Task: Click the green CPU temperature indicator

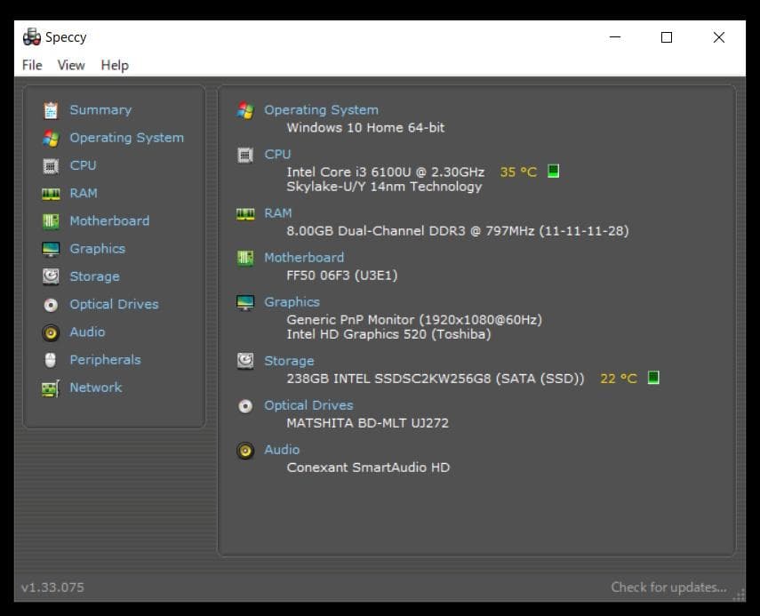Action: point(554,172)
